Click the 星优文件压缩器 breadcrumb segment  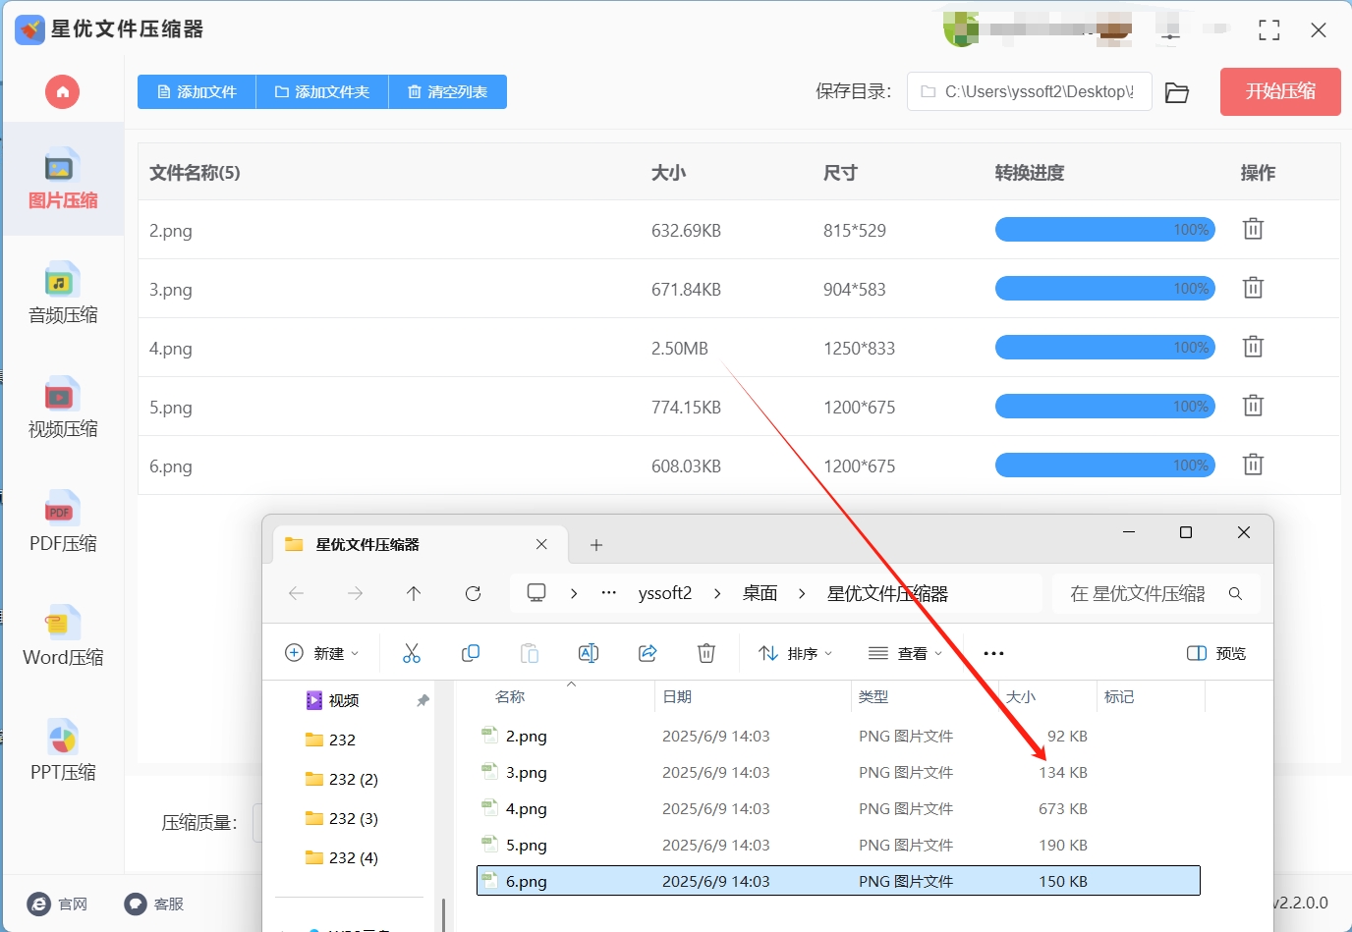pyautogui.click(x=887, y=593)
